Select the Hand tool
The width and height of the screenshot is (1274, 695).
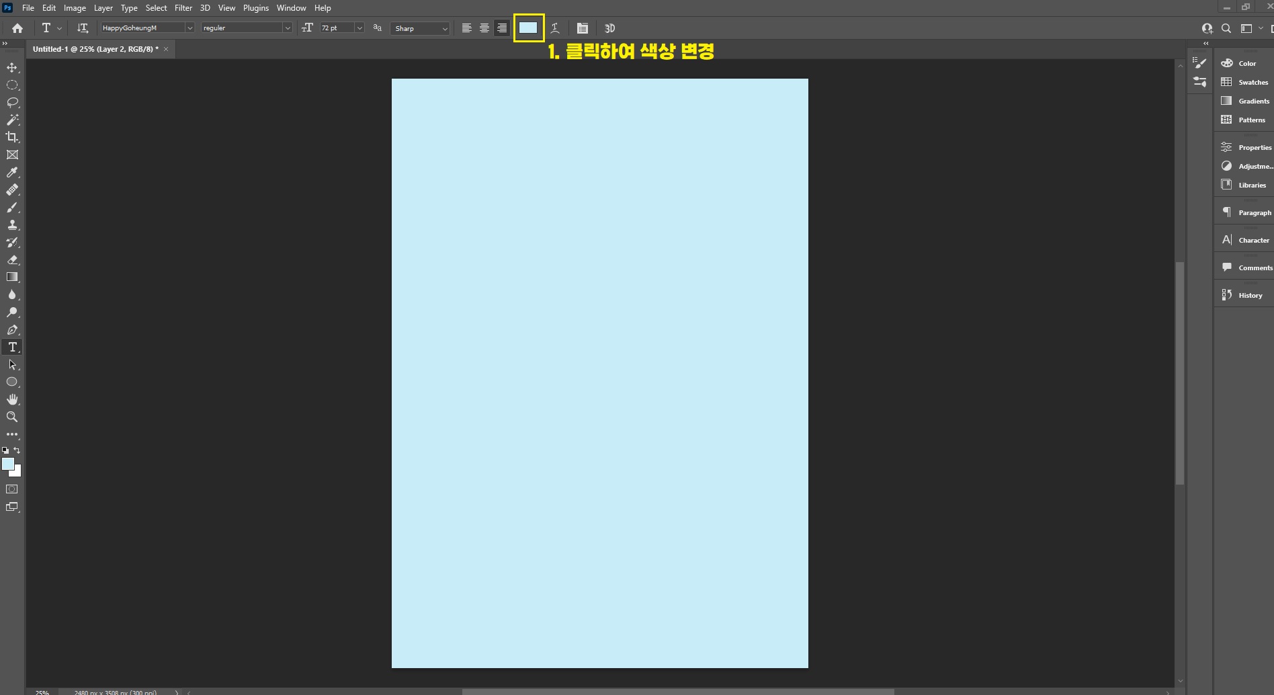12,399
